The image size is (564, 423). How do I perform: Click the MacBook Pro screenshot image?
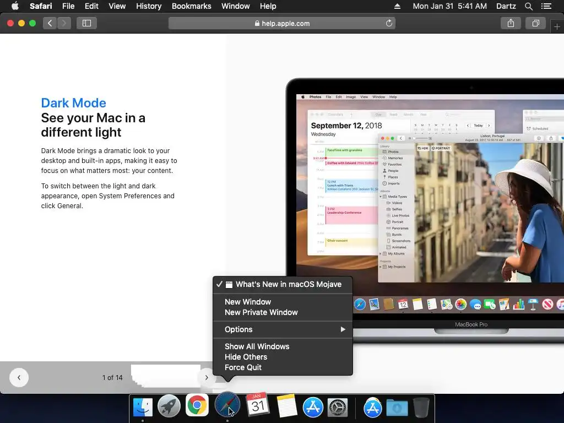pyautogui.click(x=425, y=210)
